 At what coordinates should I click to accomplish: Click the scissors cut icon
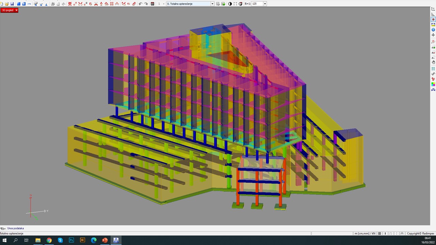[96, 4]
